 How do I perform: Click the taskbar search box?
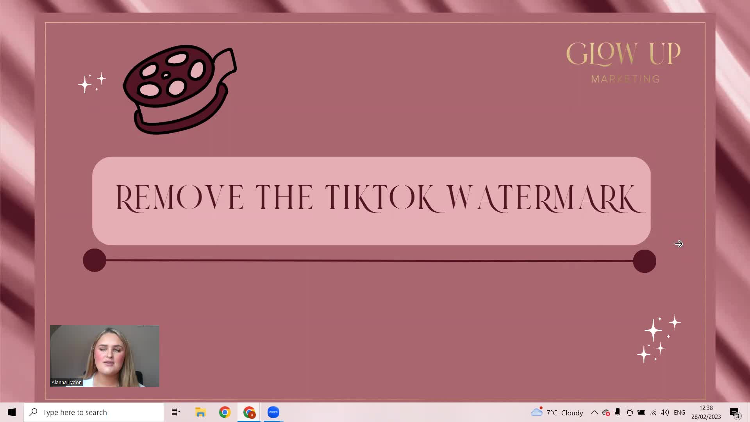(x=94, y=412)
